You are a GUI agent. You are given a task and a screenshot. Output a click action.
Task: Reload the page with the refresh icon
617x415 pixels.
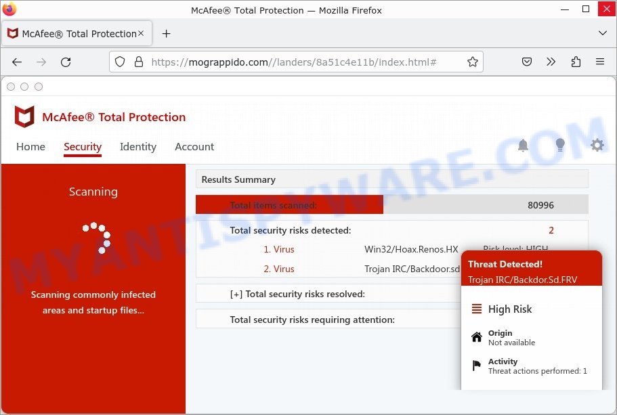[x=66, y=62]
